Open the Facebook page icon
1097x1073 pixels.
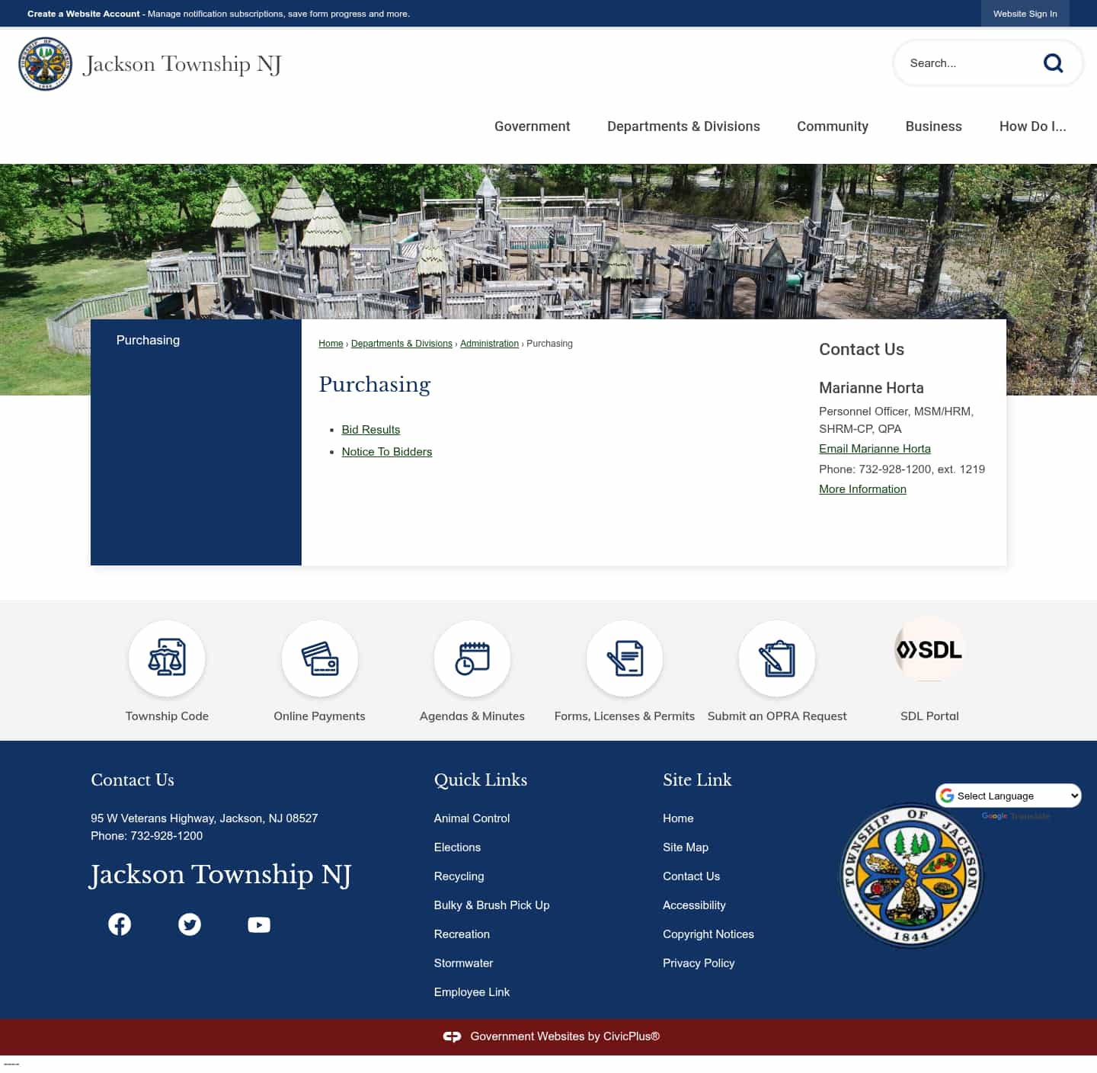pyautogui.click(x=120, y=924)
